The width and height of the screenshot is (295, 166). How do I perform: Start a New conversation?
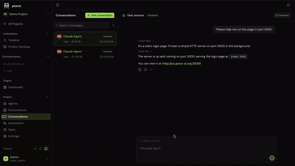click(100, 15)
